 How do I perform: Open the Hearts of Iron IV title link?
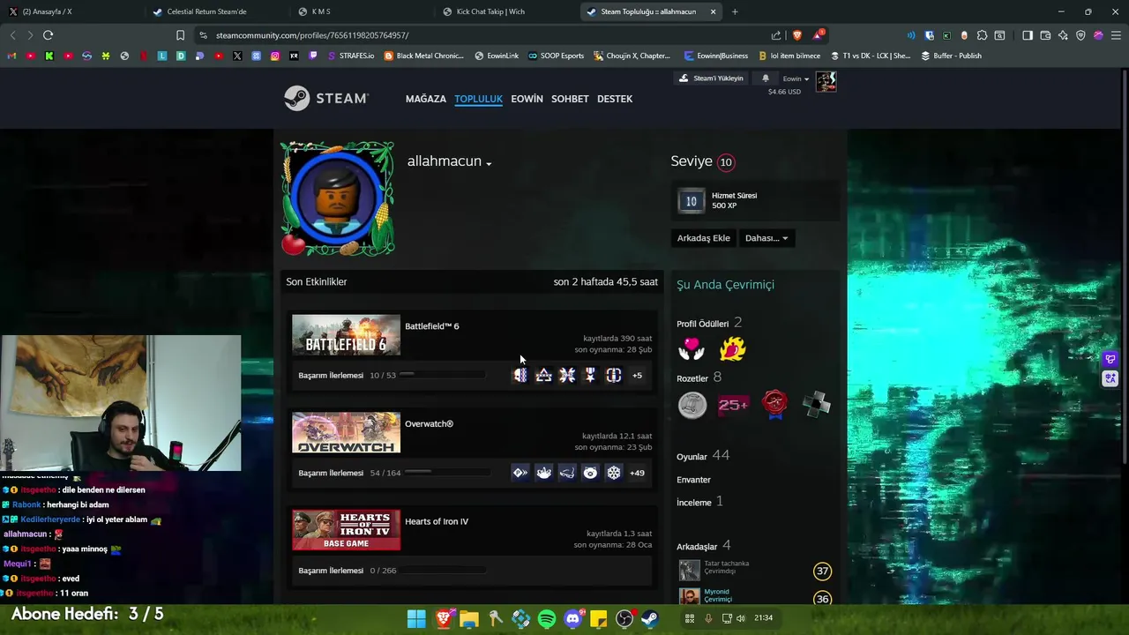click(437, 521)
